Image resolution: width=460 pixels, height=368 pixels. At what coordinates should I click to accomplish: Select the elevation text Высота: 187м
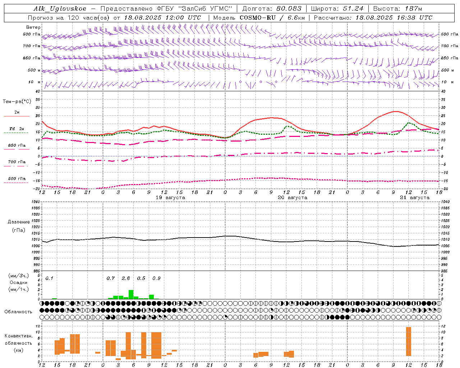click(x=398, y=9)
